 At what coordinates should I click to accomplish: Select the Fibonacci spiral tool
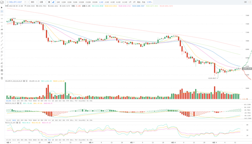pos(2,66)
